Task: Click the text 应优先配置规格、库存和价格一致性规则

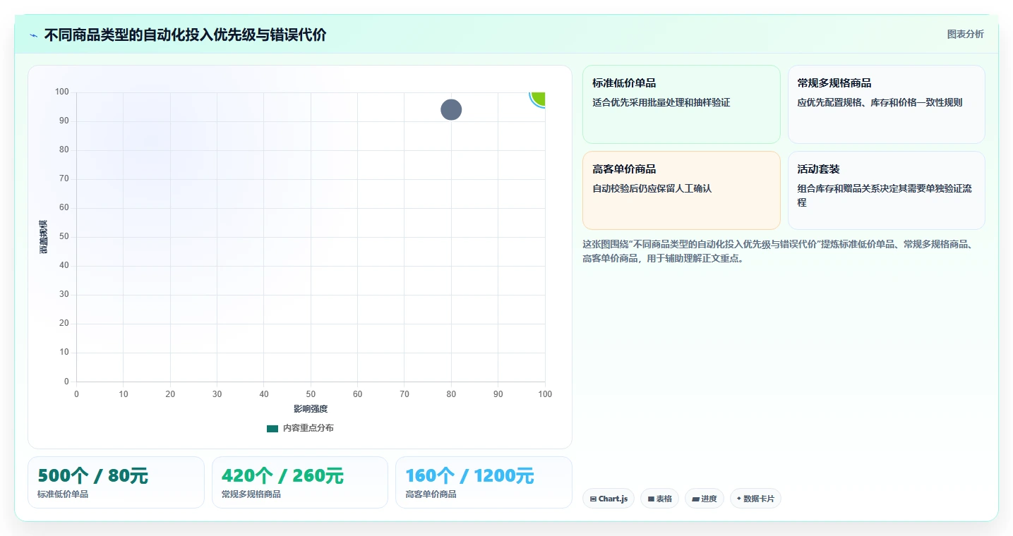Action: coord(880,103)
